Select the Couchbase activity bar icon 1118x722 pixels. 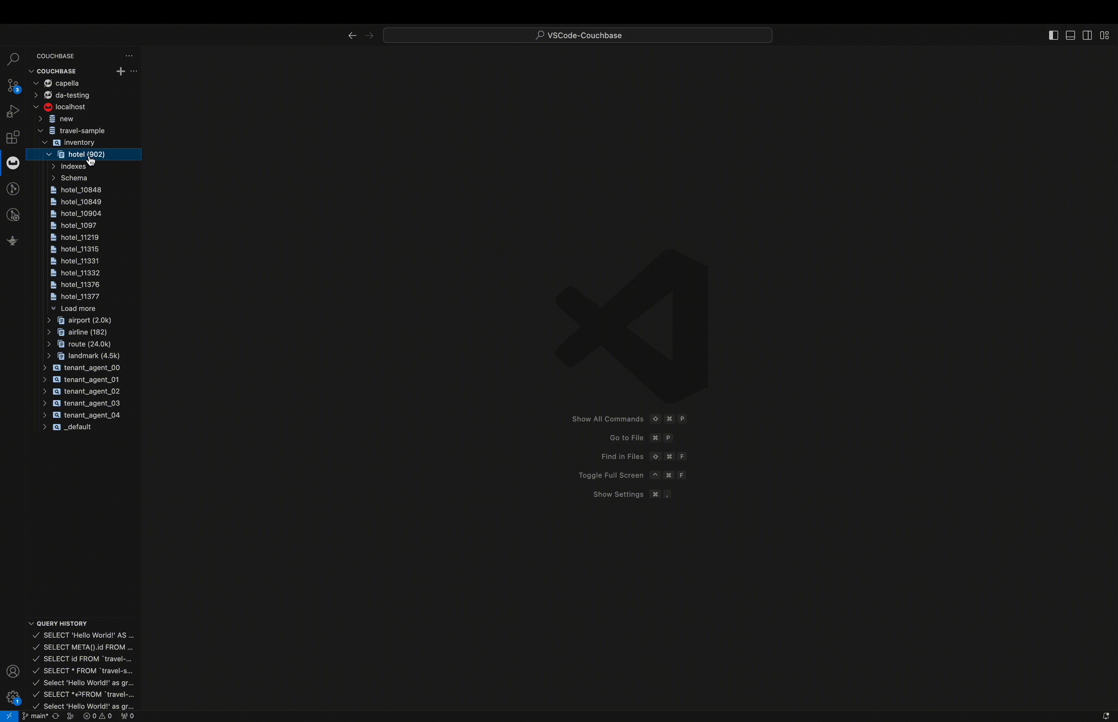point(13,163)
